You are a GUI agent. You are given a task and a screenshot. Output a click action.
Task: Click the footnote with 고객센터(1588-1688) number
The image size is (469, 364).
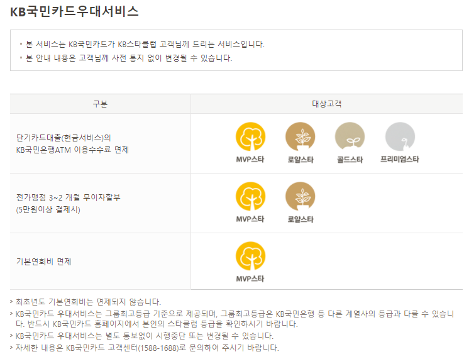tap(147, 348)
